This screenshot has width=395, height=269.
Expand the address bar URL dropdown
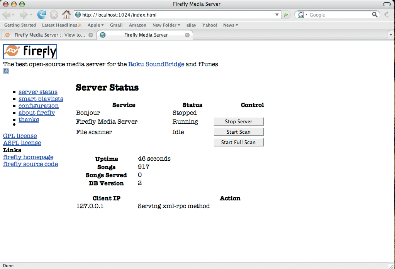(x=277, y=15)
